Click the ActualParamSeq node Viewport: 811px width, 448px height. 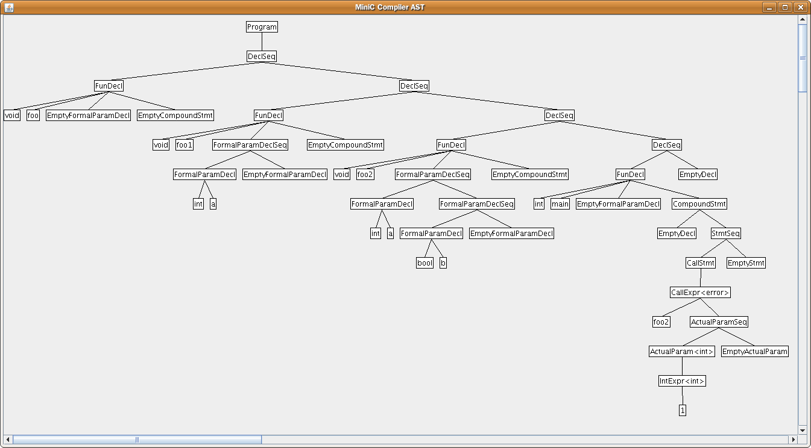[719, 322]
